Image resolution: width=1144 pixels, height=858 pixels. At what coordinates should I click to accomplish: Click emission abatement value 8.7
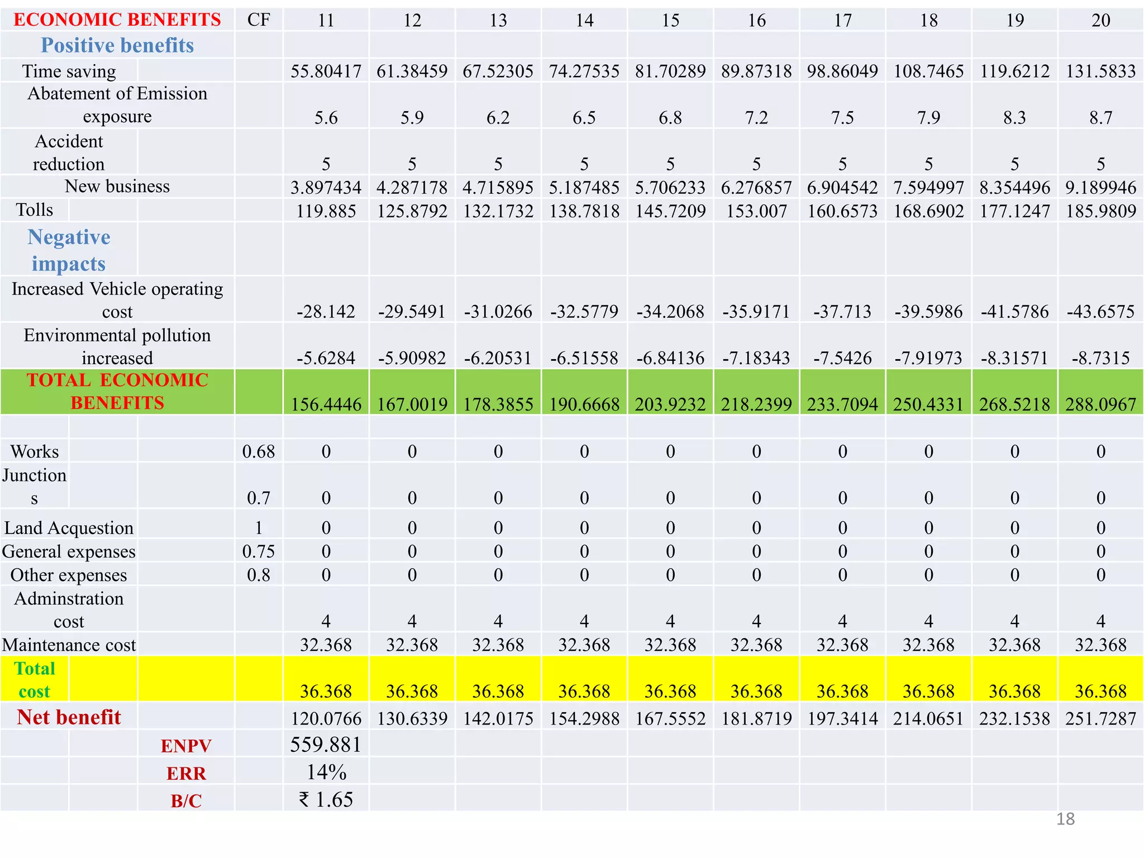tap(1100, 118)
